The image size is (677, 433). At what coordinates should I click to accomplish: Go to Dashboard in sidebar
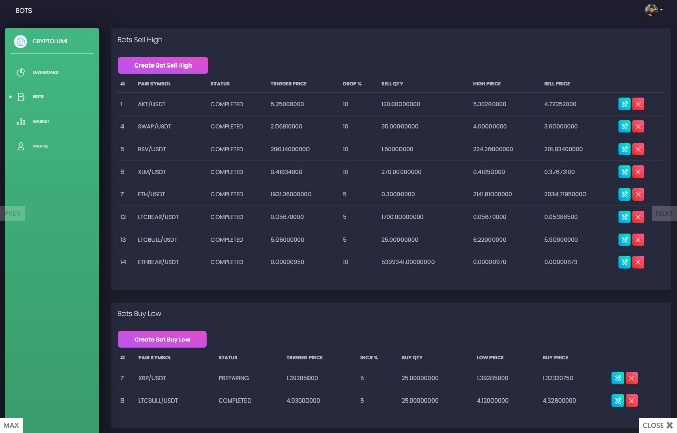click(x=45, y=72)
